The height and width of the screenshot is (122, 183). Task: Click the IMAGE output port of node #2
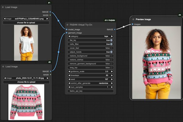51,71
